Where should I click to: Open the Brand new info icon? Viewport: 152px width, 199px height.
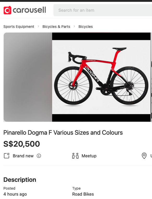pyautogui.click(x=39, y=156)
